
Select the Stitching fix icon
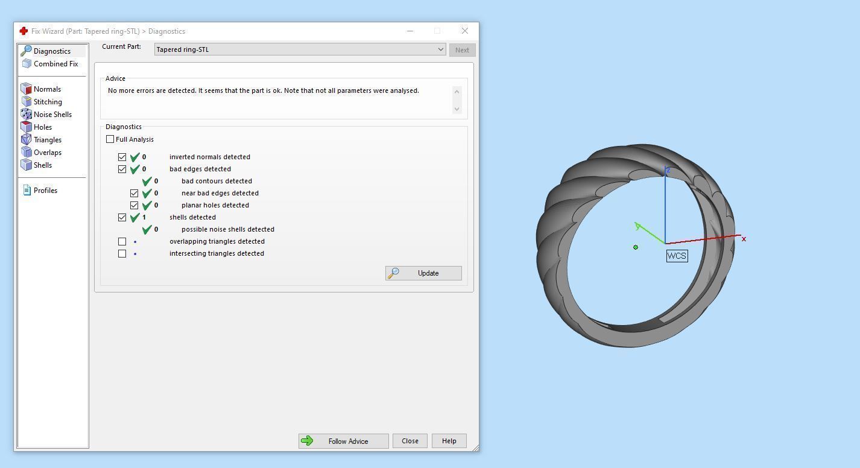(26, 102)
